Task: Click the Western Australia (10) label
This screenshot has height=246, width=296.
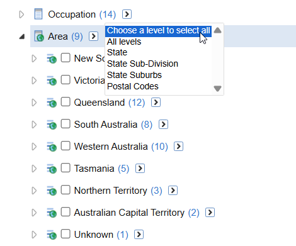Action: click(121, 147)
